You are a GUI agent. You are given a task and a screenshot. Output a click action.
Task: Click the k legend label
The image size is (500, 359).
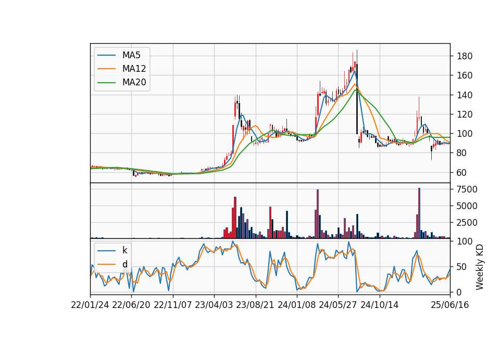(124, 250)
